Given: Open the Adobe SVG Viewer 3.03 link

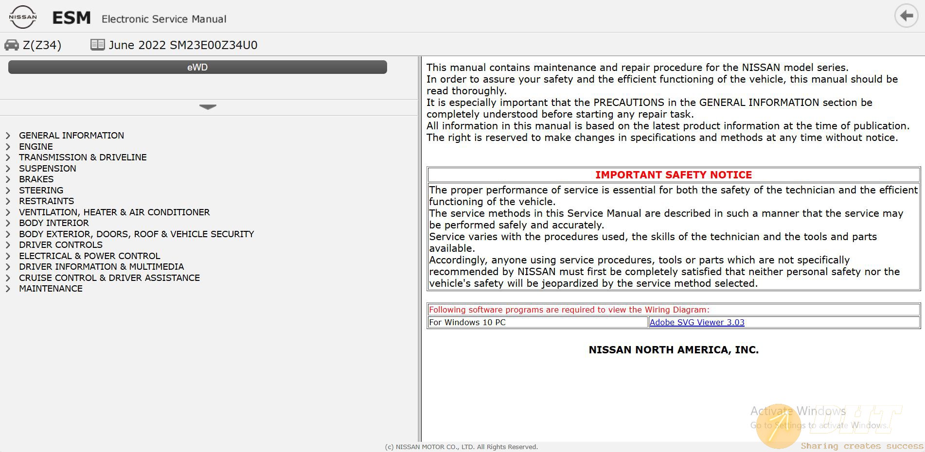Looking at the screenshot, I should coord(697,322).
